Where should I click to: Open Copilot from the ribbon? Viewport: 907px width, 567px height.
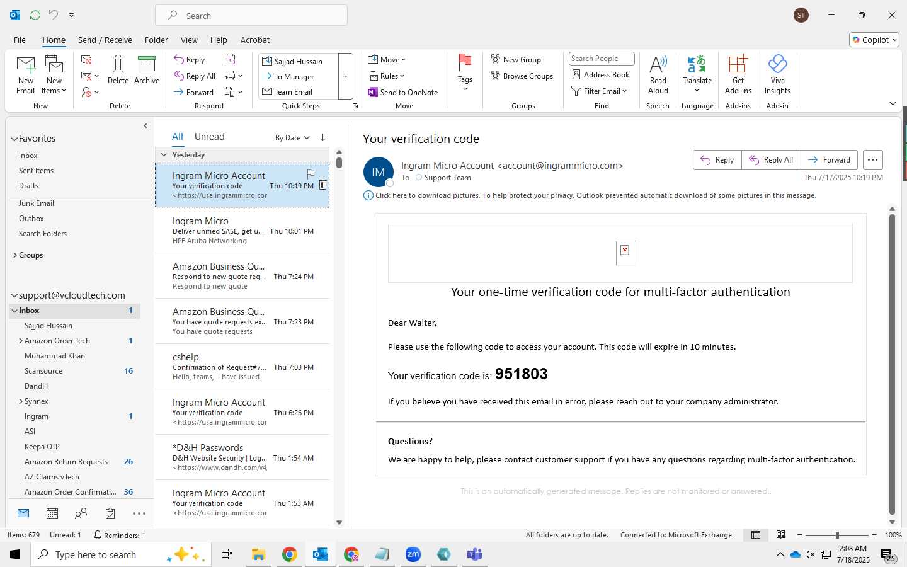pos(874,40)
